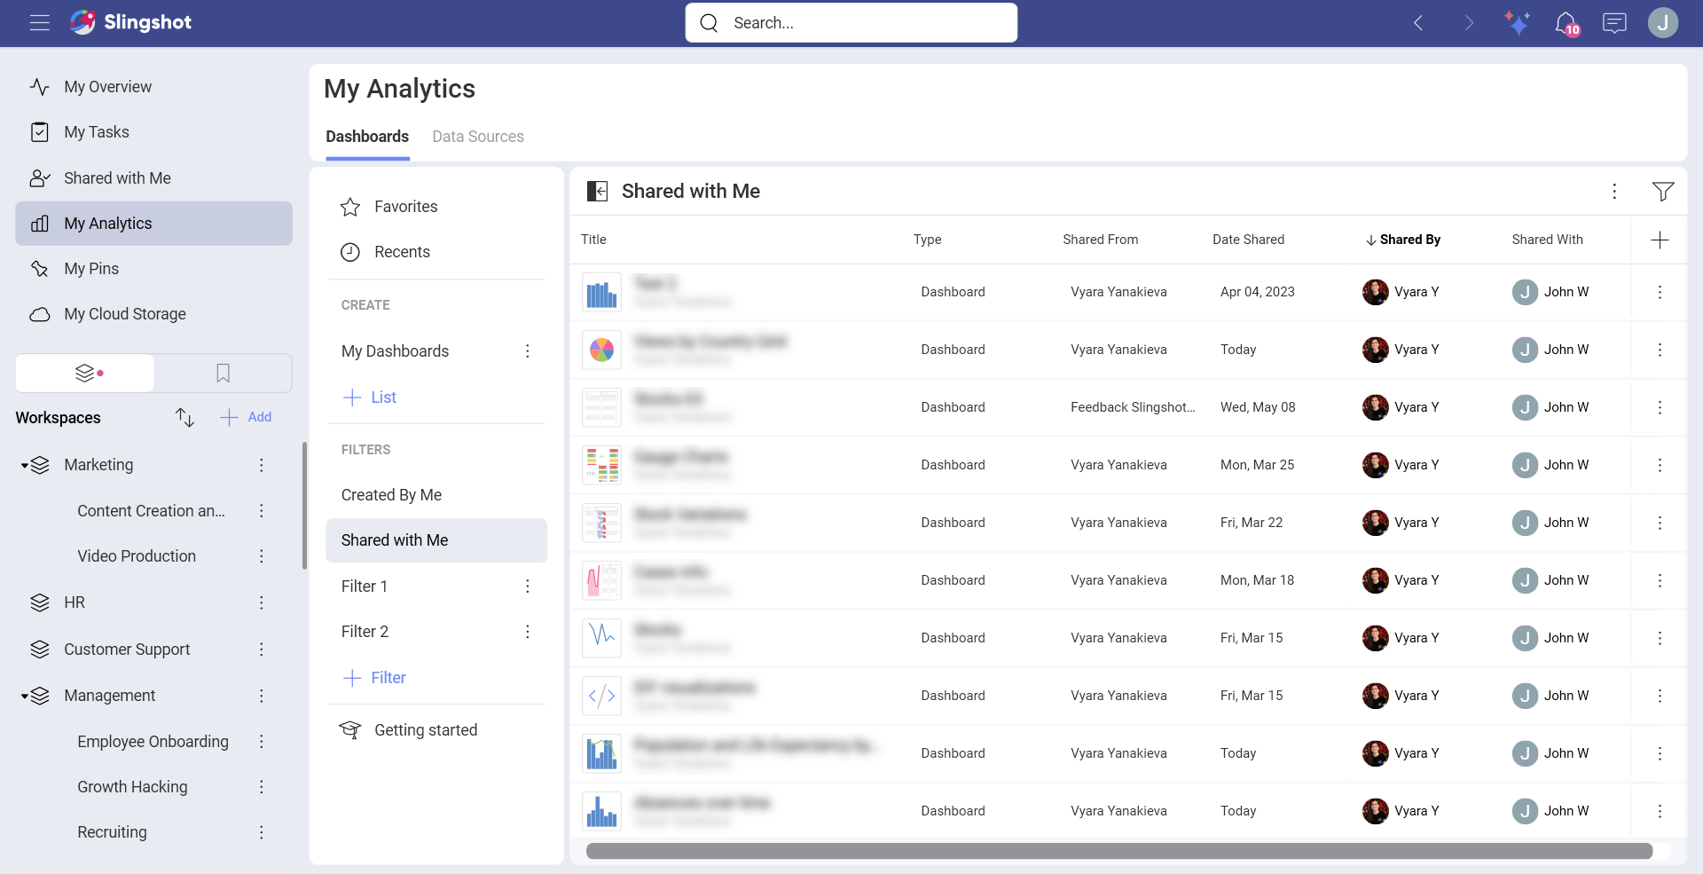Open row options for Fri, Mar 22 dashboard

(x=1660, y=524)
